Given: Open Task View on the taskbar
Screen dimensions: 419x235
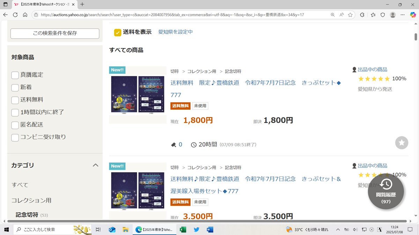Looking at the screenshot, I should [x=98, y=229].
